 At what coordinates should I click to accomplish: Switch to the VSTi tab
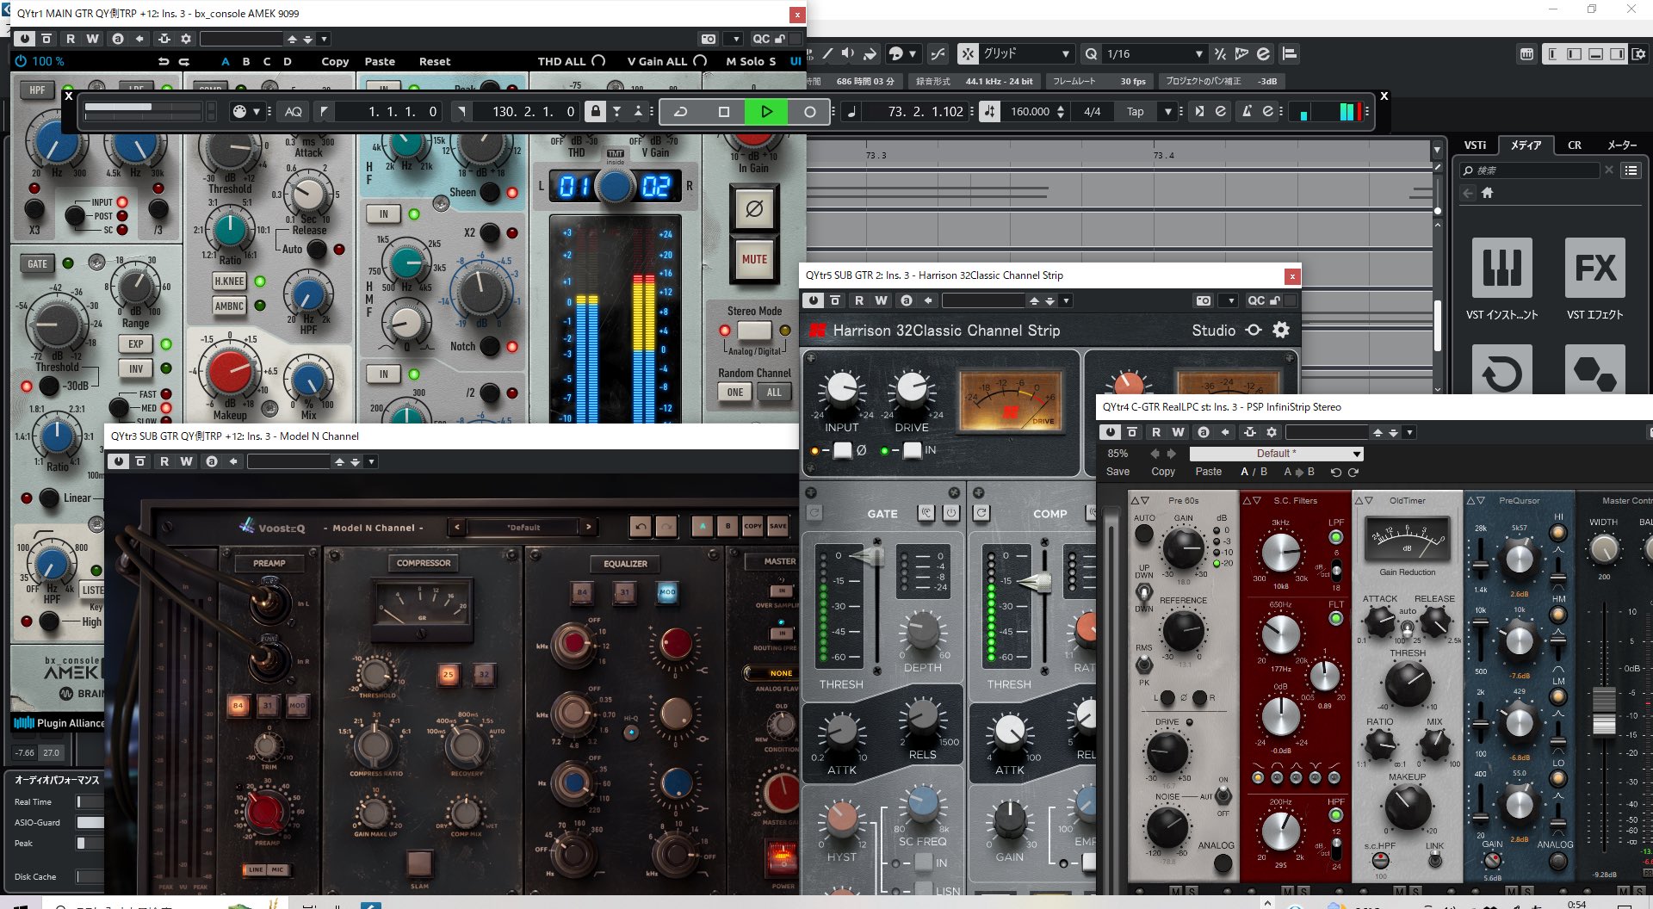pyautogui.click(x=1475, y=145)
